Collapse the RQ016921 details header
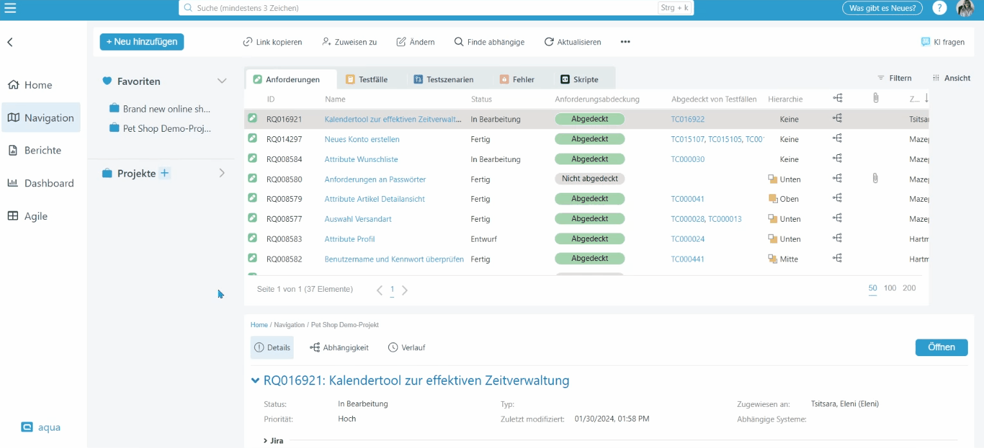 coord(256,381)
